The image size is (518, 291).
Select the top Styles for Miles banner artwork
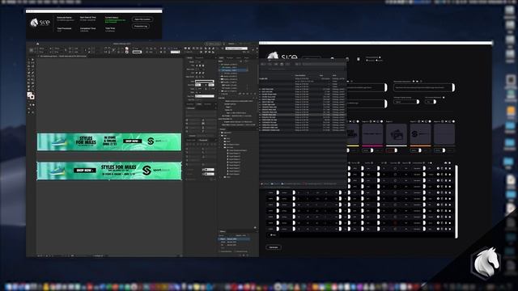click(109, 141)
